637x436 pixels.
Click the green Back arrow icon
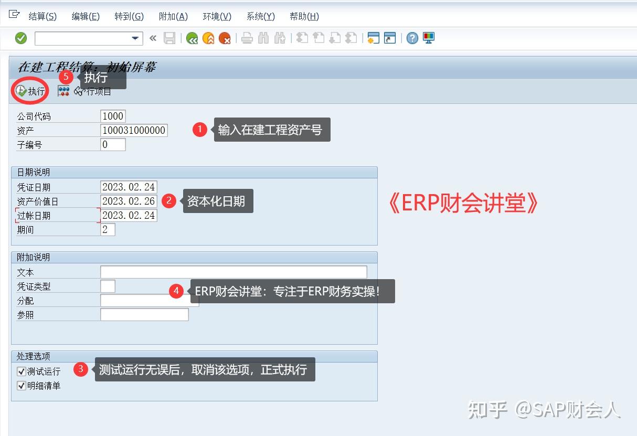192,38
